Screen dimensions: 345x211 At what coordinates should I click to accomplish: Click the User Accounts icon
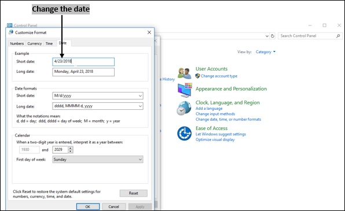pyautogui.click(x=185, y=73)
